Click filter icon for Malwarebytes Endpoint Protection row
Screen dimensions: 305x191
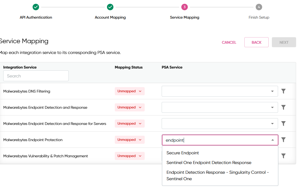point(283,140)
